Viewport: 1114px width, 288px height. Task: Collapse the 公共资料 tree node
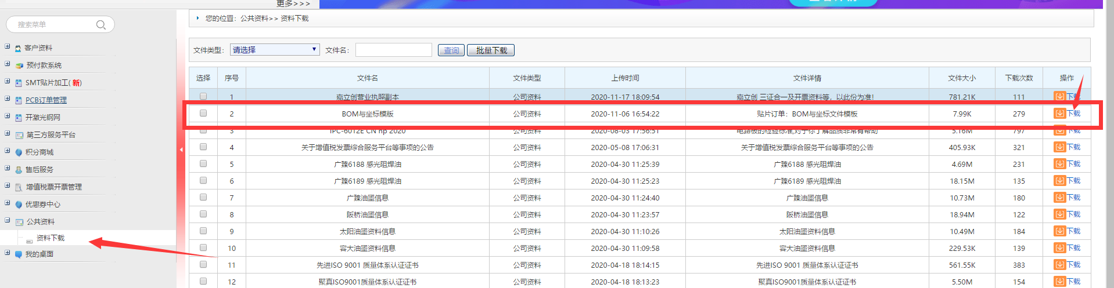click(8, 221)
